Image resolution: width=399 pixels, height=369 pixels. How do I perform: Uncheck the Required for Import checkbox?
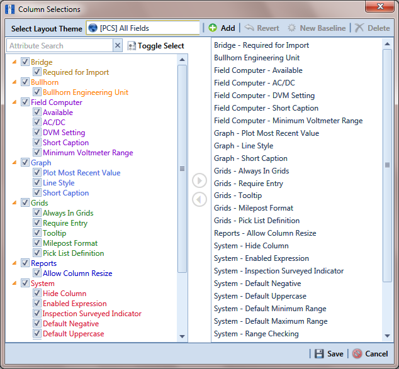(37, 72)
